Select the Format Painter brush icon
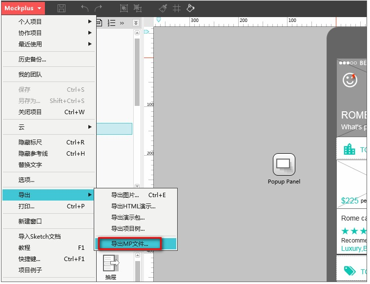This screenshot has width=370, height=284. 163,8
